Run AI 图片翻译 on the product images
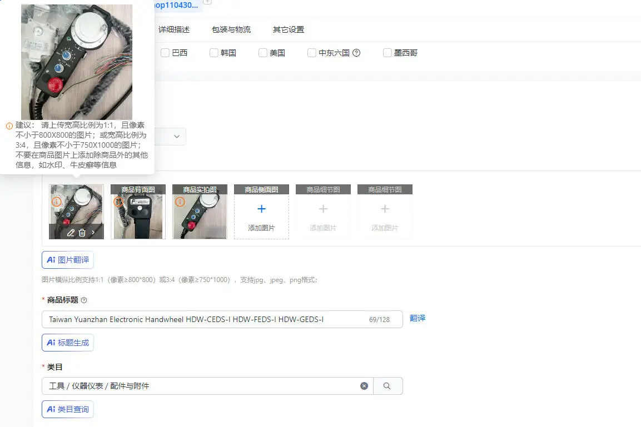 (67, 259)
